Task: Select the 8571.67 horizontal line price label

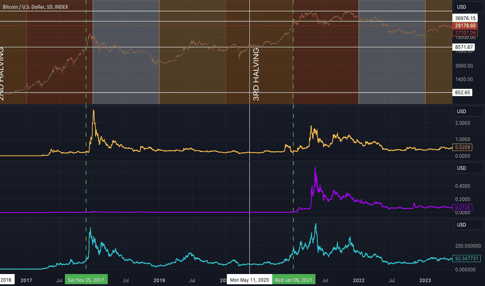Action: click(x=464, y=47)
